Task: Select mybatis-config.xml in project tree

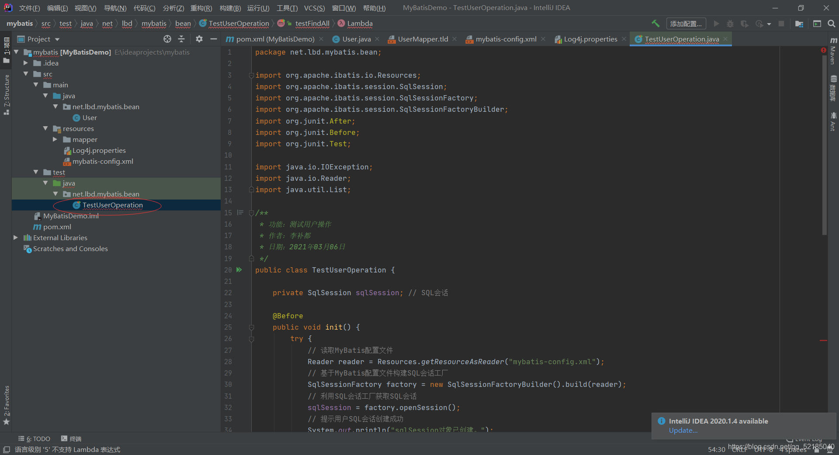Action: pyautogui.click(x=103, y=161)
